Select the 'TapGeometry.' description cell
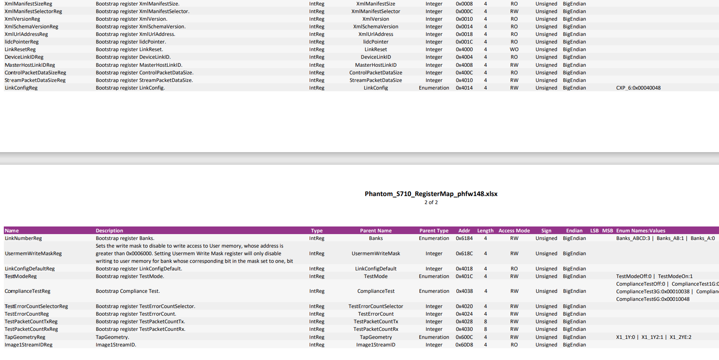 coord(112,337)
